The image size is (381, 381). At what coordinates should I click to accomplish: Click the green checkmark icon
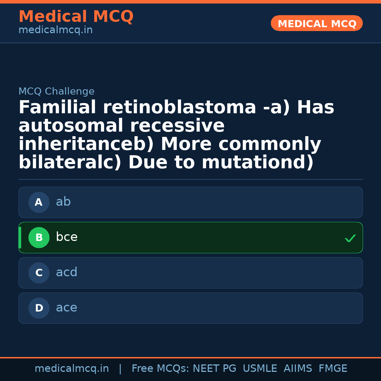(x=350, y=238)
